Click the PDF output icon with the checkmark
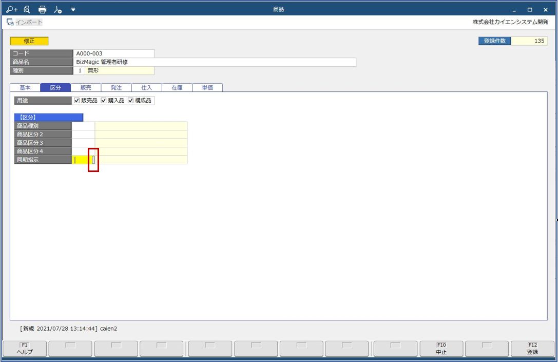The height and width of the screenshot is (362, 558). (57, 10)
